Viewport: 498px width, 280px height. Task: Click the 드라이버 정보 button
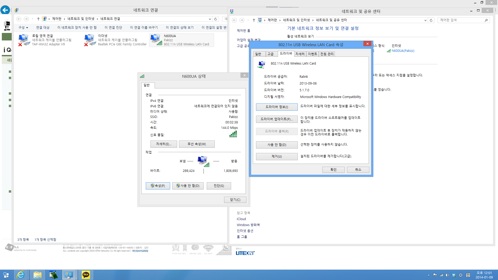(x=277, y=107)
